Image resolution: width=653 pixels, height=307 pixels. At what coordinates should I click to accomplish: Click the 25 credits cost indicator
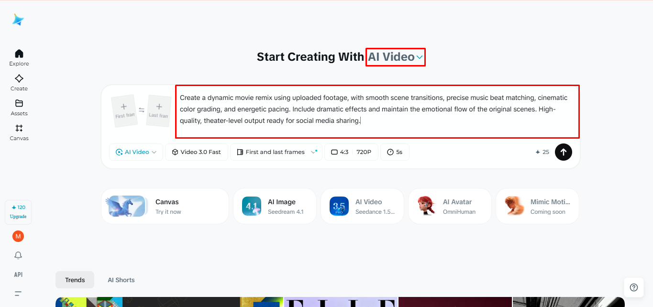pos(542,152)
